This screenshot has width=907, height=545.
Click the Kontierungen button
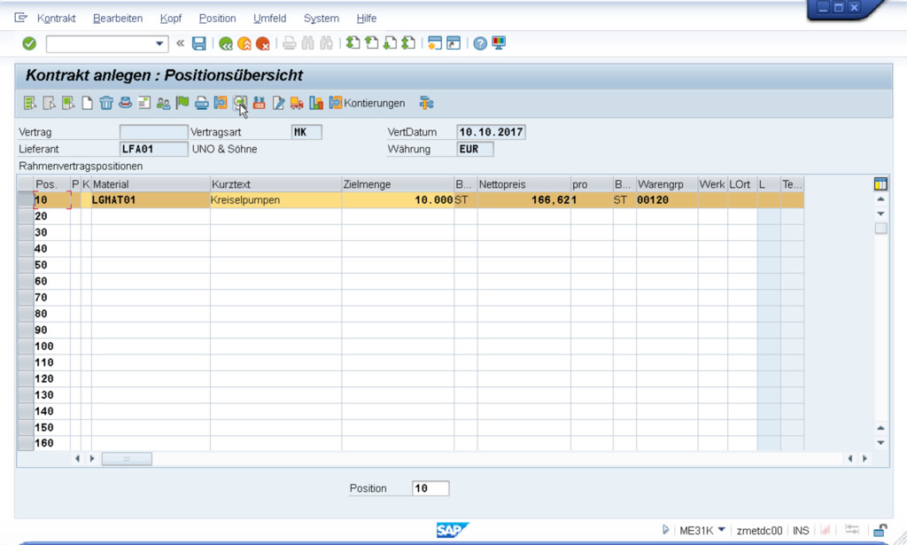point(367,103)
